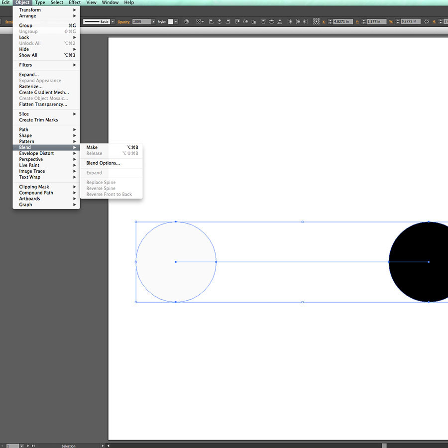The width and height of the screenshot is (448, 448).
Task: Expand the Lock submenu
Action: (46, 37)
